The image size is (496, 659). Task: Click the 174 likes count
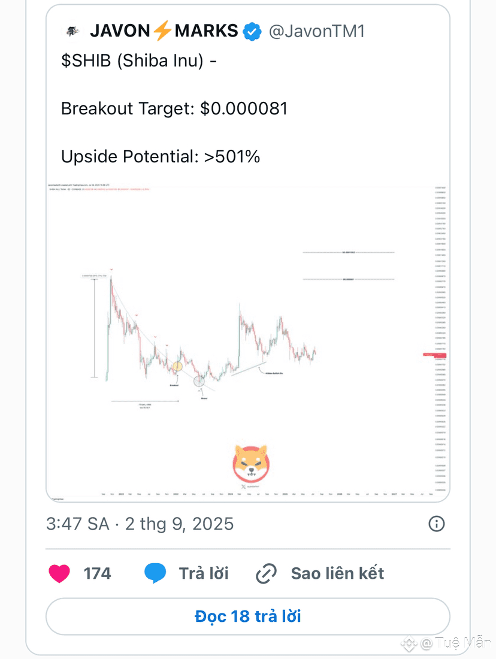(97, 573)
